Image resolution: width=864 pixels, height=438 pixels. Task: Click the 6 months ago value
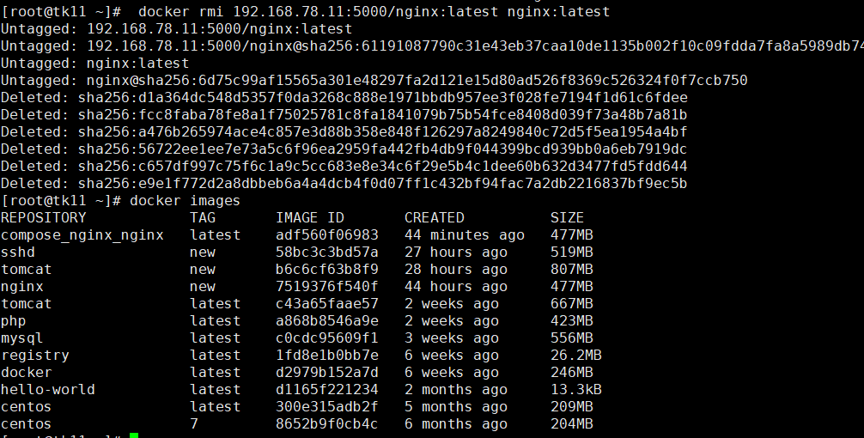[456, 423]
